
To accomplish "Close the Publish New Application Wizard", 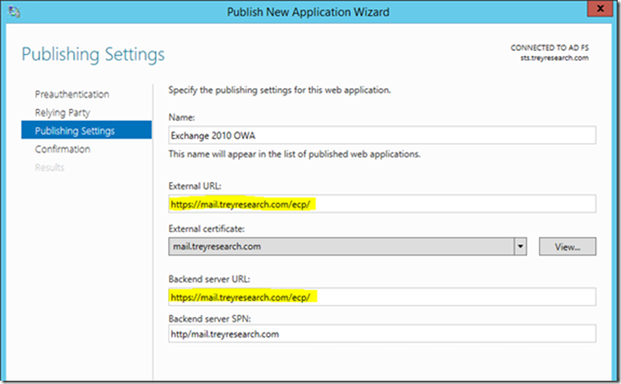I will 600,9.
